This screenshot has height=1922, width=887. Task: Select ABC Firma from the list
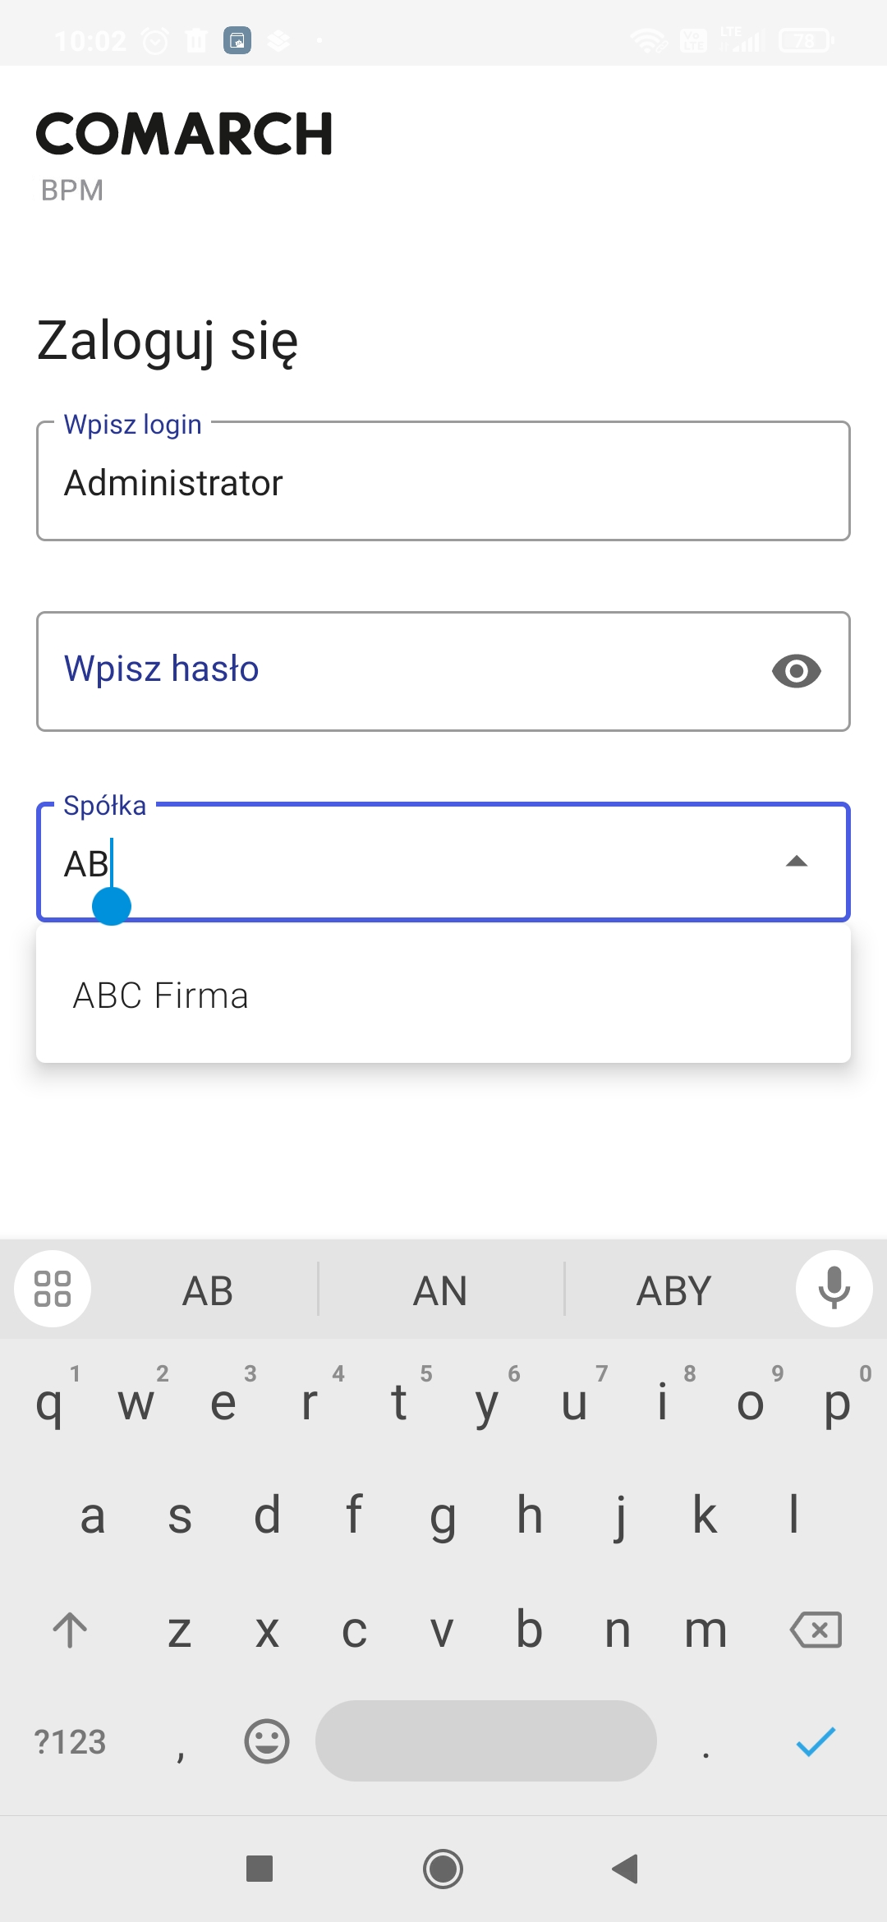pos(161,995)
